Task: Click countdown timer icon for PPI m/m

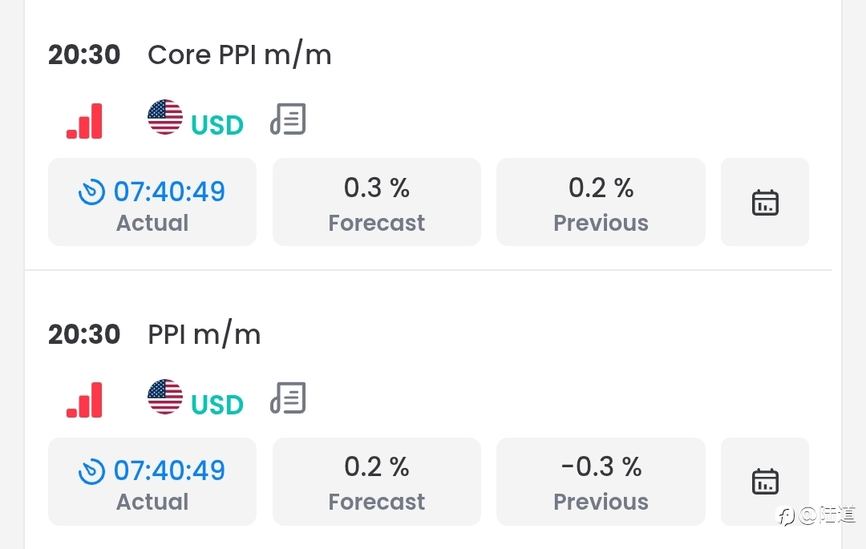Action: tap(91, 471)
